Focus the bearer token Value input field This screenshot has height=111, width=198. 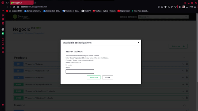[80, 71]
